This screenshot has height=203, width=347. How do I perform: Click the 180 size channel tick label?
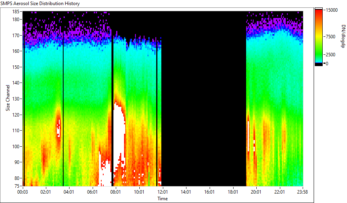point(16,20)
